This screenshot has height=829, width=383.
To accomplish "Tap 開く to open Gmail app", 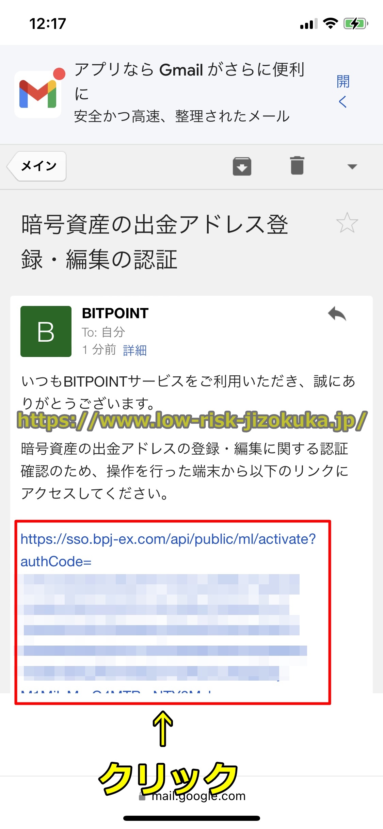I will (343, 91).
